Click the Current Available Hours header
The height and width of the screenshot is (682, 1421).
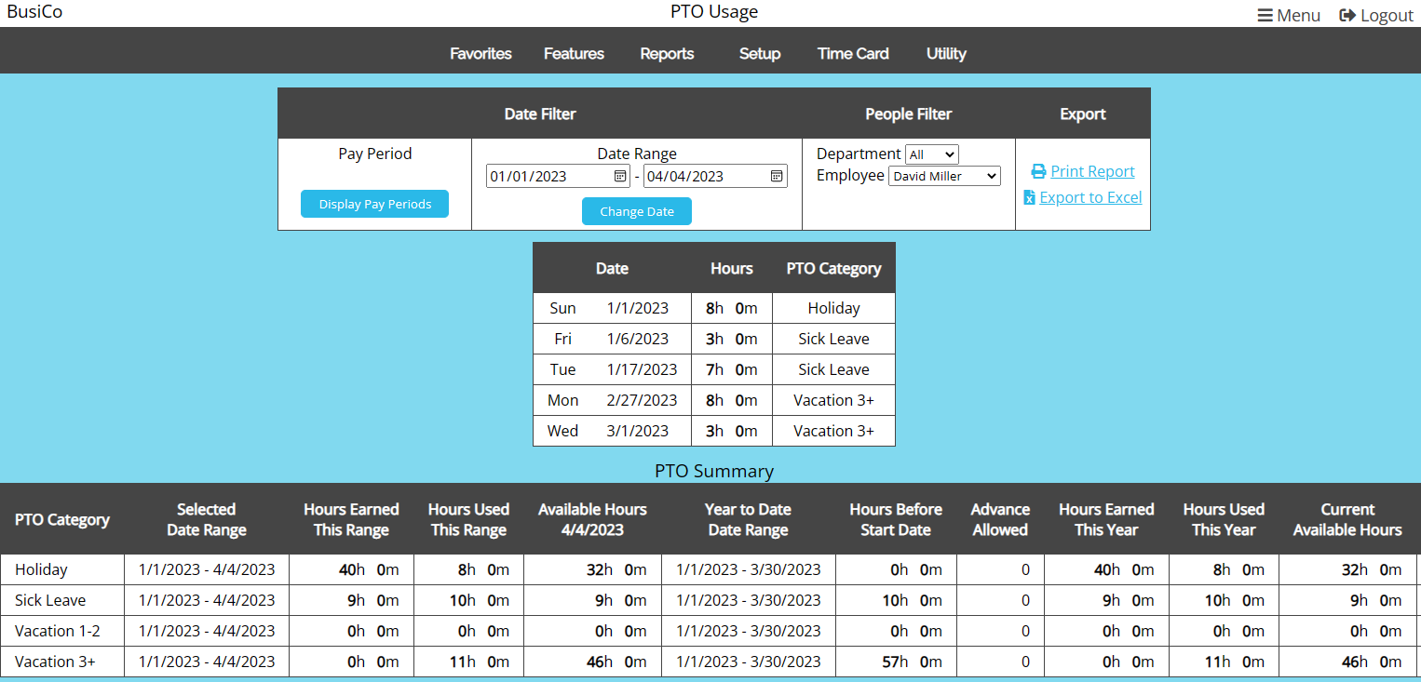[x=1347, y=519]
